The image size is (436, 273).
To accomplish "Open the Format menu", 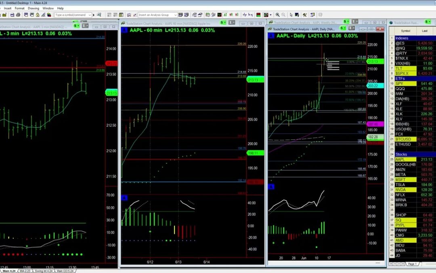I will [x=19, y=8].
